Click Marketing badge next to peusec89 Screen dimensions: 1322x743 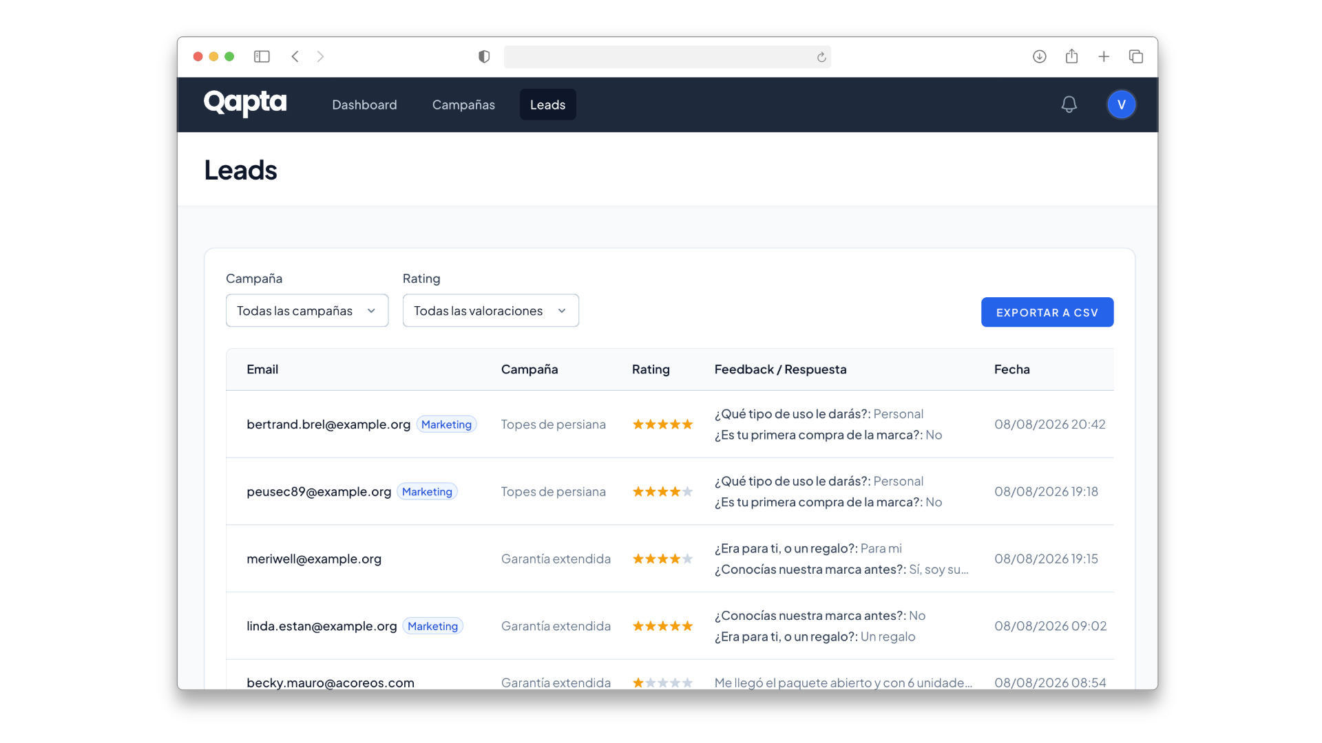[x=427, y=492]
